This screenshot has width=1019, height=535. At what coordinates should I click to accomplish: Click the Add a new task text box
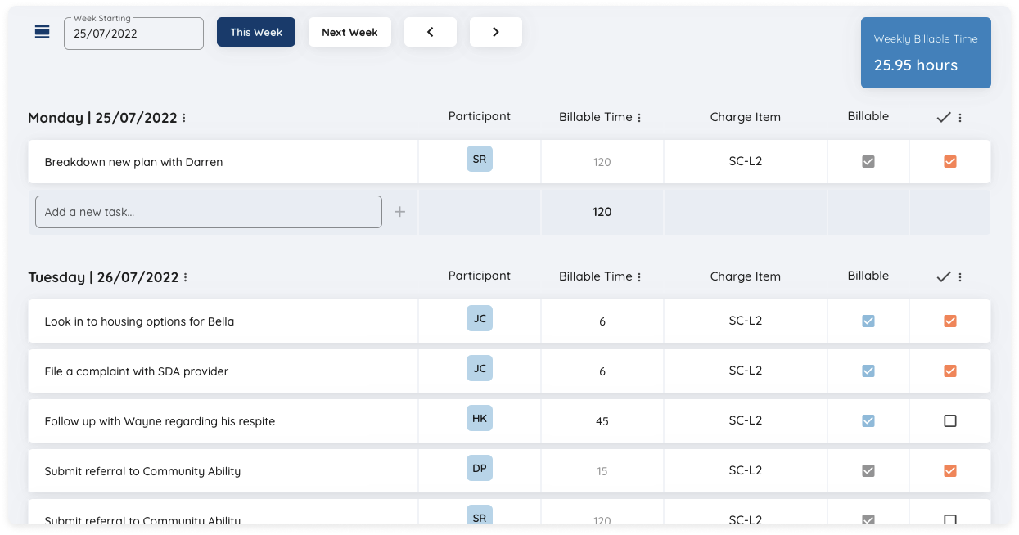[x=208, y=211]
